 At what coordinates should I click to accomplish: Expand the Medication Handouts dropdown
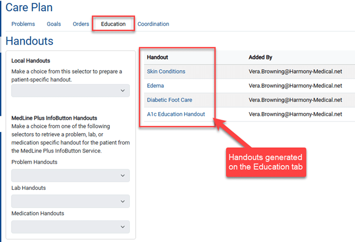70,227
